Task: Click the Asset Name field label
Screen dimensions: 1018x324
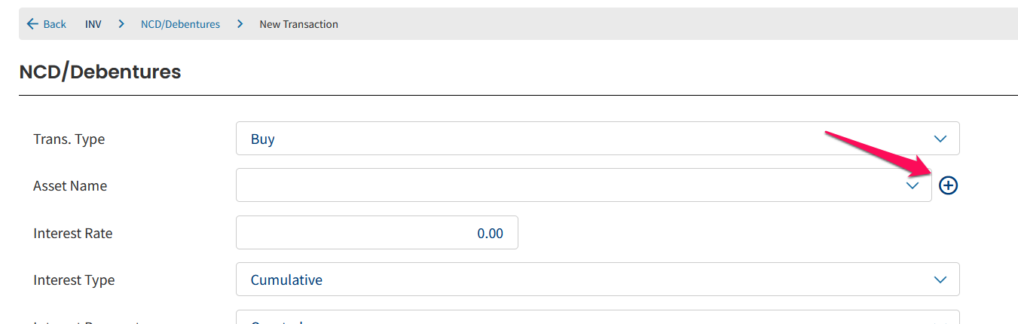Action: point(70,186)
